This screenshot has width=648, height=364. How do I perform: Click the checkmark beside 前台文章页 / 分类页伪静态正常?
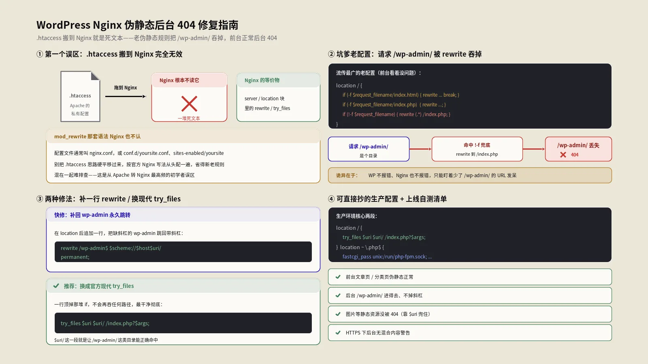[x=338, y=277]
